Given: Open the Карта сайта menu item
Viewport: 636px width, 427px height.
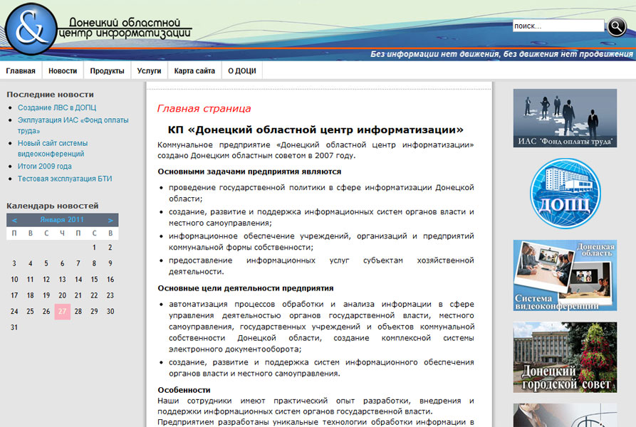Looking at the screenshot, I should click(x=194, y=71).
